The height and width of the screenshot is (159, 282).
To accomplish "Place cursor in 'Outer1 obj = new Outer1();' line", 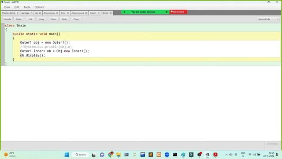I will coord(45,42).
